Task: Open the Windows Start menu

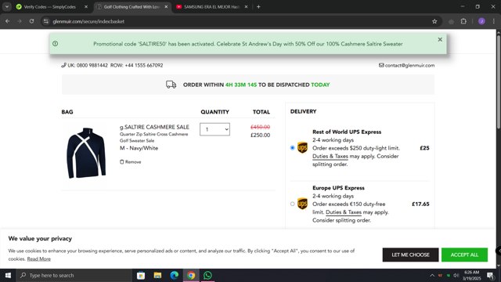Action: pos(8,275)
